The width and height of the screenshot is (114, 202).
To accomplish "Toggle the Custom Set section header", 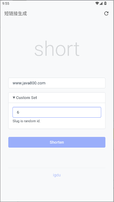I will coord(57,98).
